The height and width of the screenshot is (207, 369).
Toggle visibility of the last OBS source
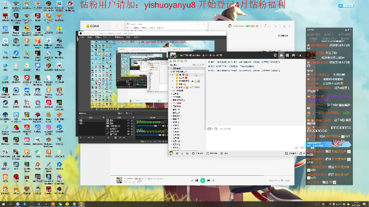[x=129, y=134]
